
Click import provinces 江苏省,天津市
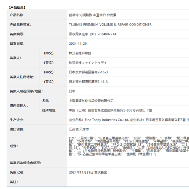(79, 129)
